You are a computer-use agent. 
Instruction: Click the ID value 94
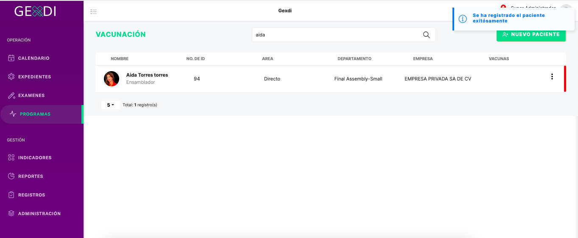(197, 79)
